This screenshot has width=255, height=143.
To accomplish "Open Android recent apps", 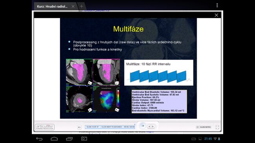I will (69, 139).
